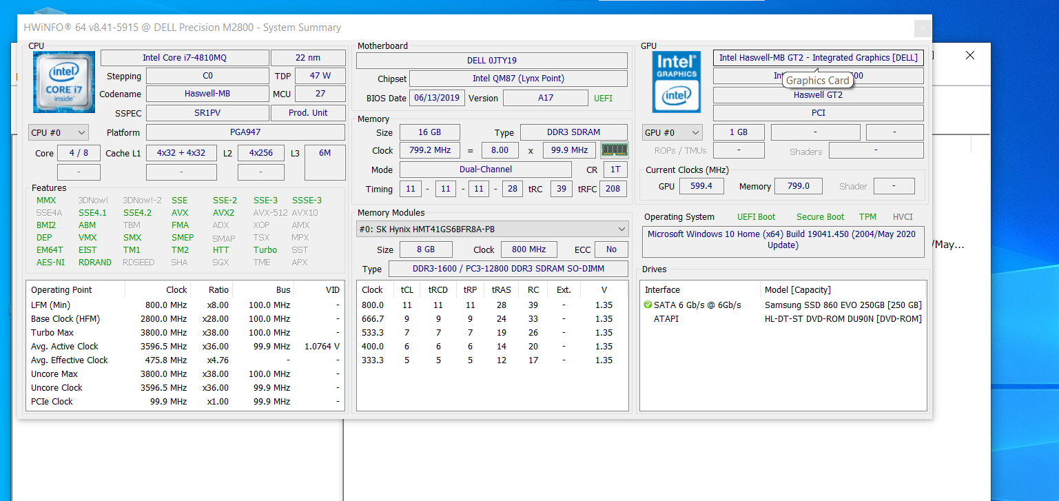The image size is (1059, 501).
Task: Click the TDP value 47 W
Action: 320,76
